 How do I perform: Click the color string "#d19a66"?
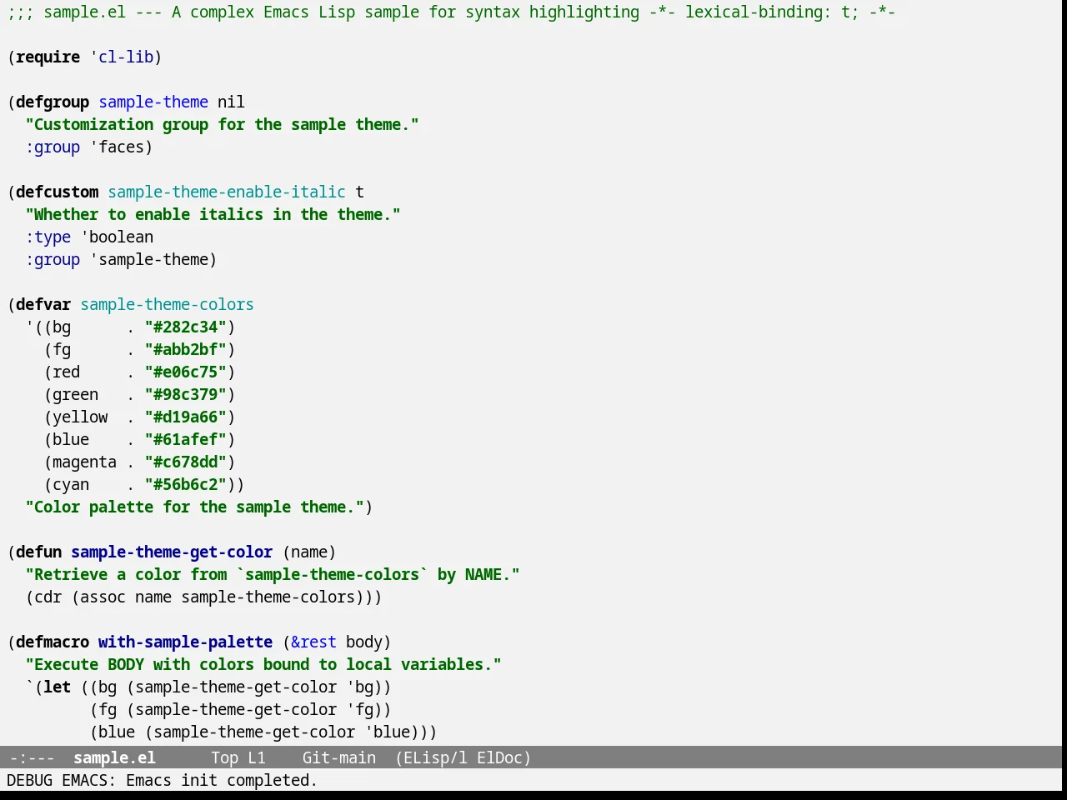186,417
